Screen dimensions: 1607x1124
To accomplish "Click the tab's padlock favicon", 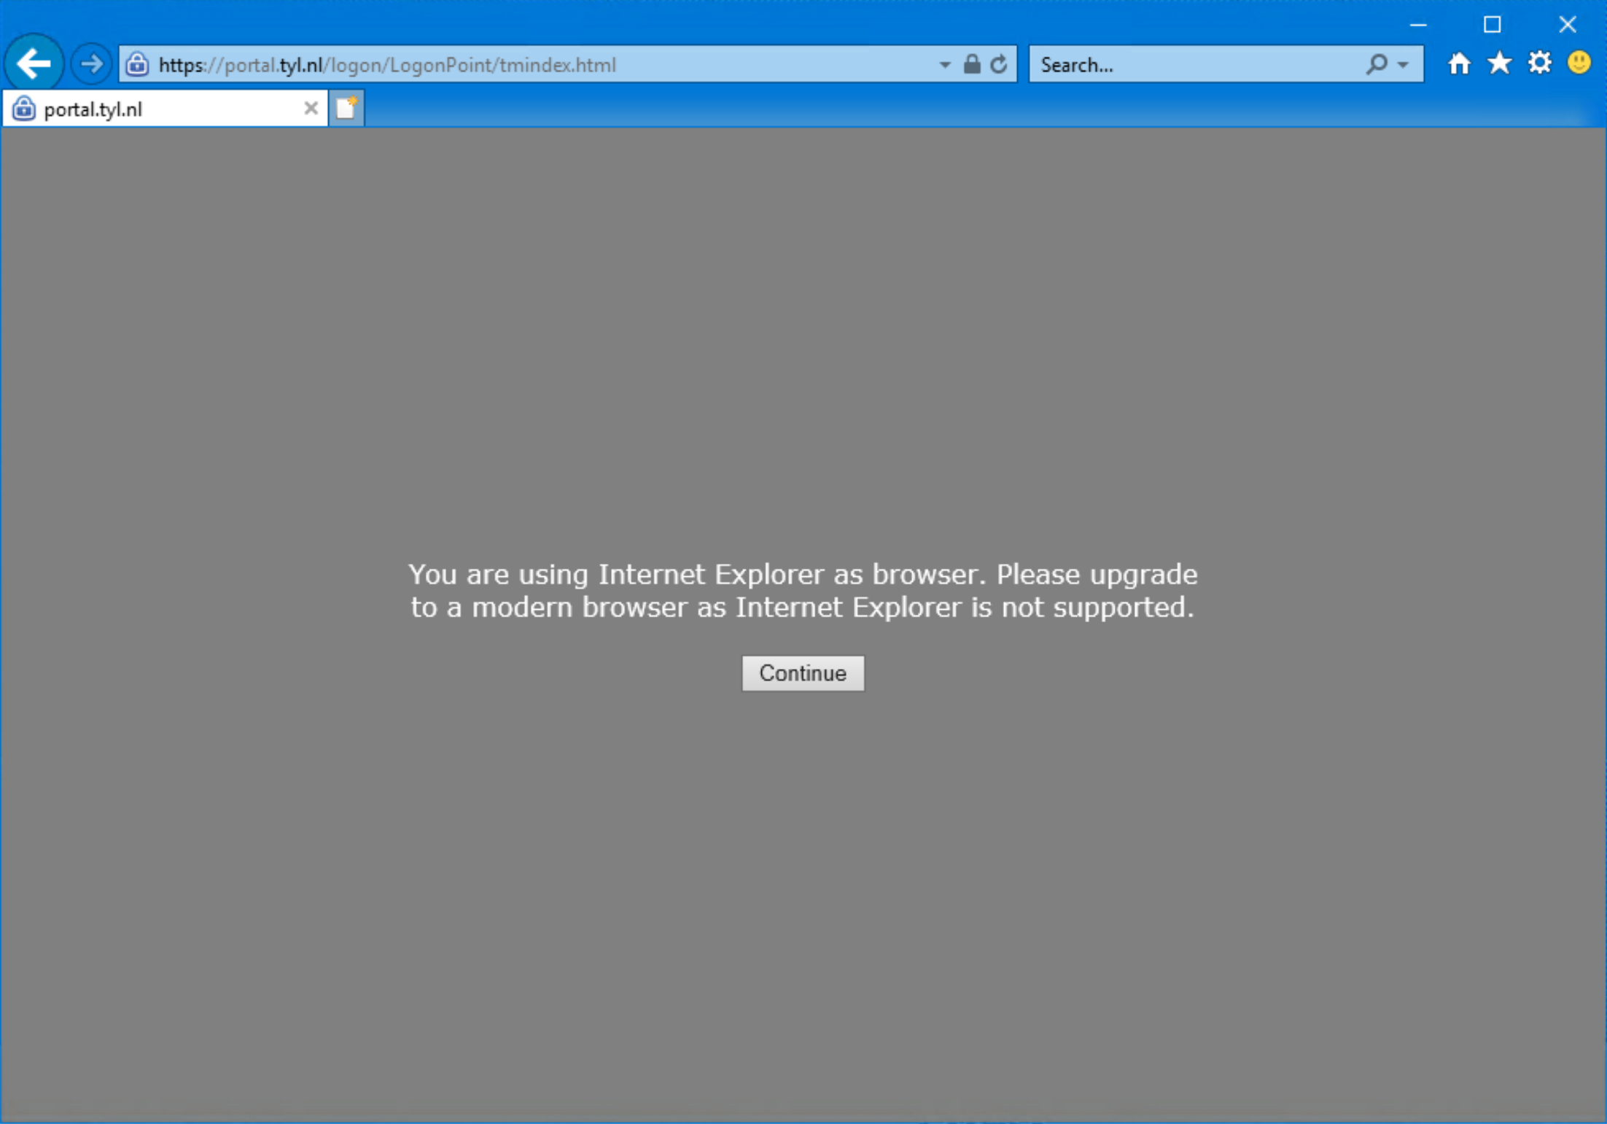I will [23, 108].
